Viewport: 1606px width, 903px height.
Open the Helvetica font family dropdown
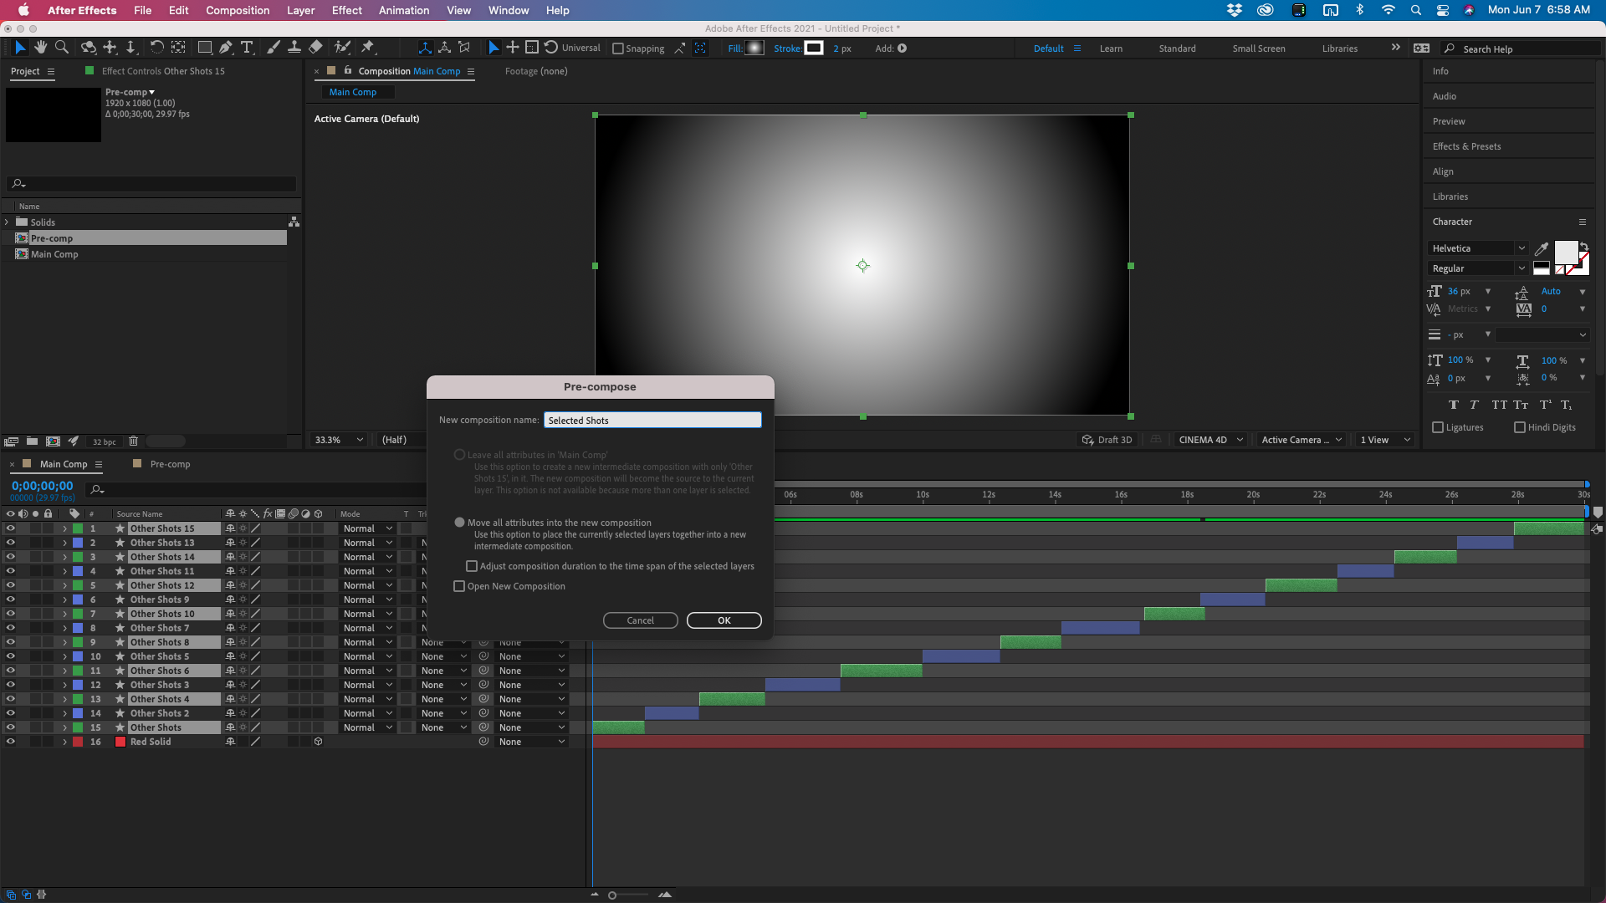[x=1522, y=248]
